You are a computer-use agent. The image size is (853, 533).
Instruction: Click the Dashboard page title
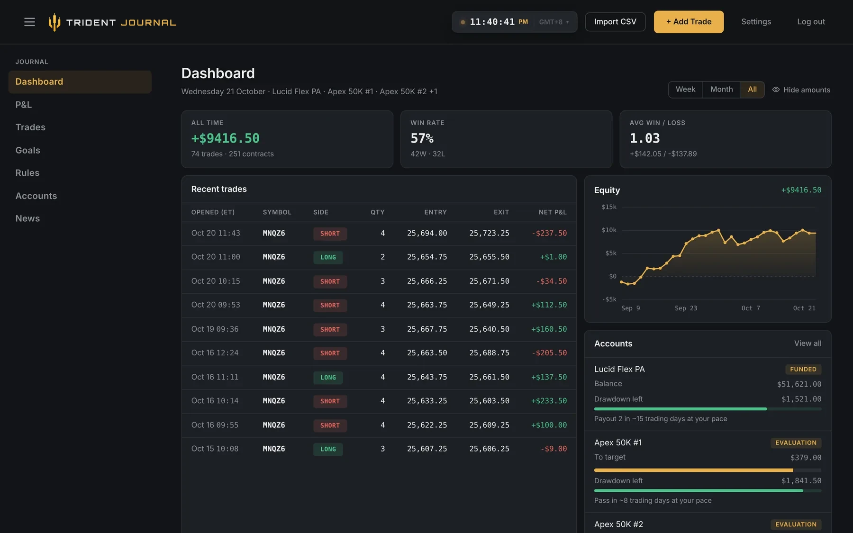click(218, 73)
